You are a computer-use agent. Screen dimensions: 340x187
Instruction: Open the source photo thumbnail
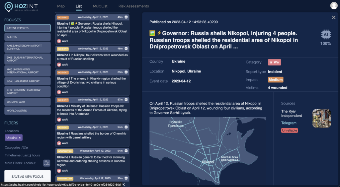click(321, 118)
